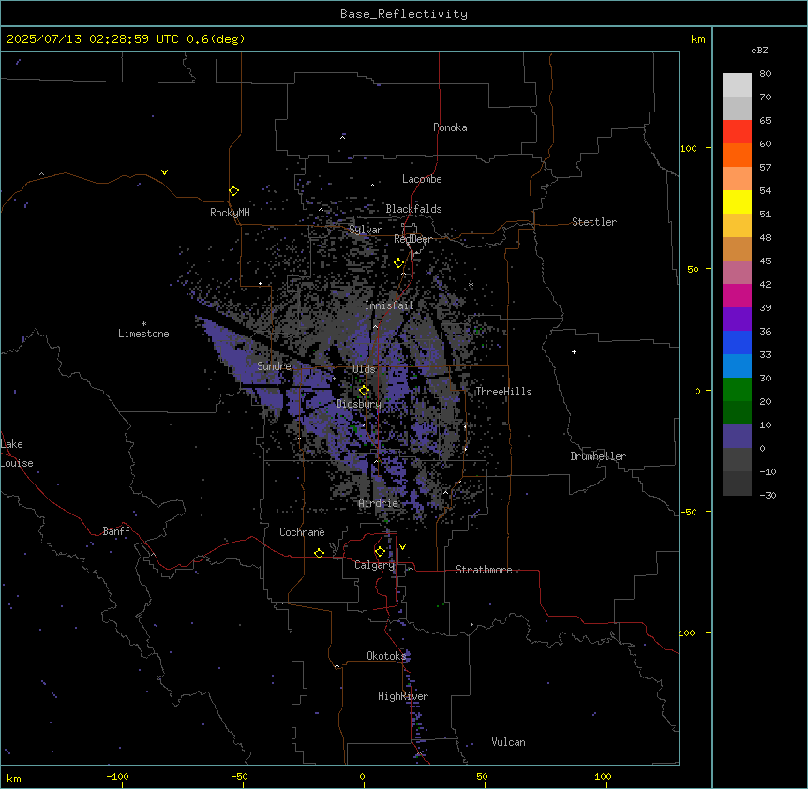This screenshot has width=808, height=789.
Task: Click the Sylvan label
Action: (x=366, y=230)
